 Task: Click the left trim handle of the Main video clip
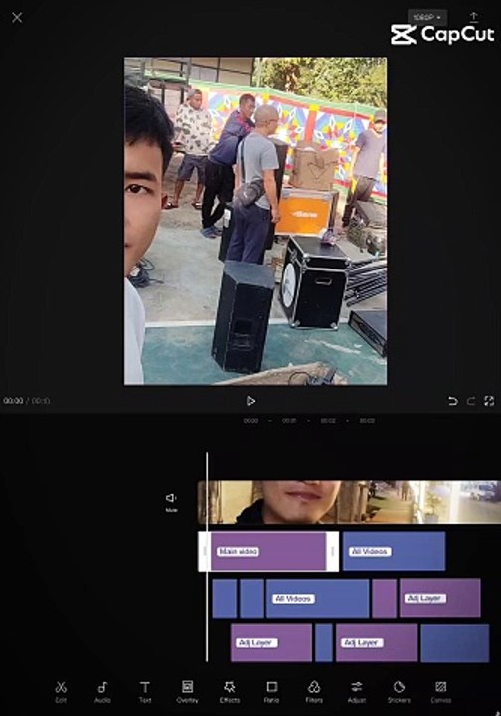point(204,551)
